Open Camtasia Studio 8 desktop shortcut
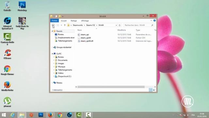Image resolution: width=209 pixels, height=118 pixels. point(7,39)
